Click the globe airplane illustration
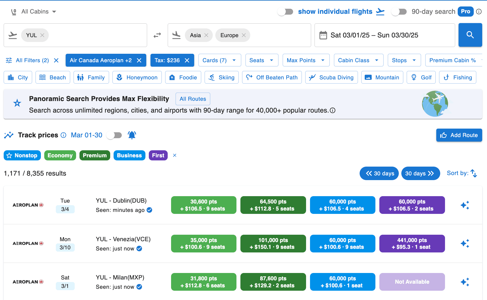Screen dimensions: 487x300 click(x=435, y=104)
